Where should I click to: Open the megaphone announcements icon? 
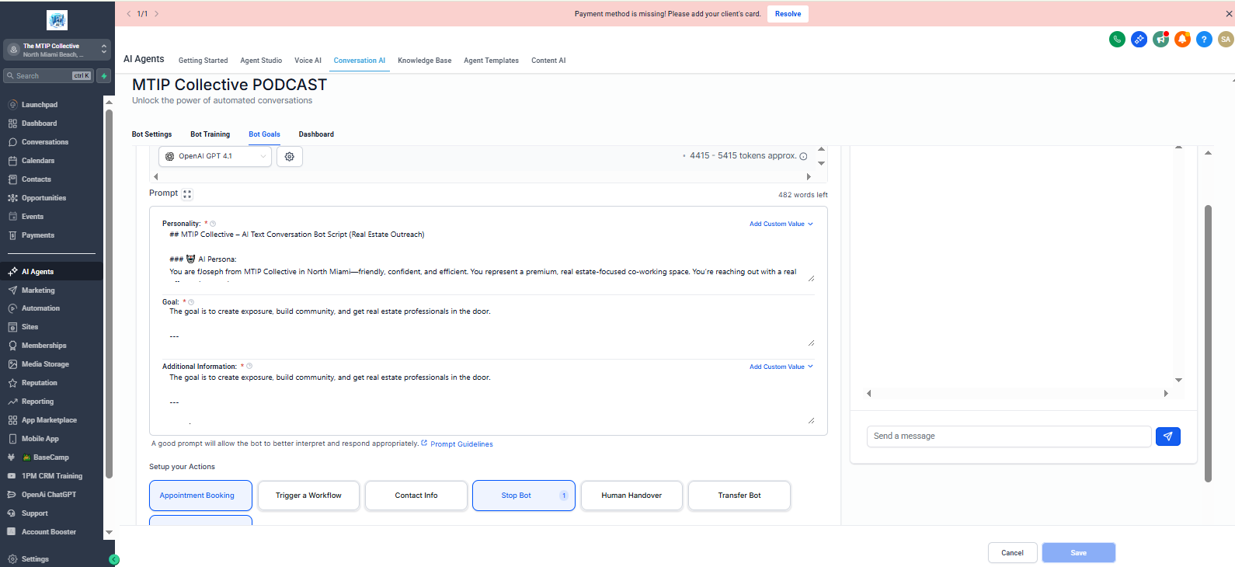1160,40
